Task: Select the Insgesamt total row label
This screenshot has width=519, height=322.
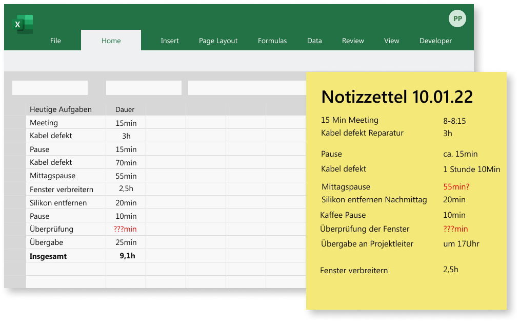Action: click(x=66, y=256)
